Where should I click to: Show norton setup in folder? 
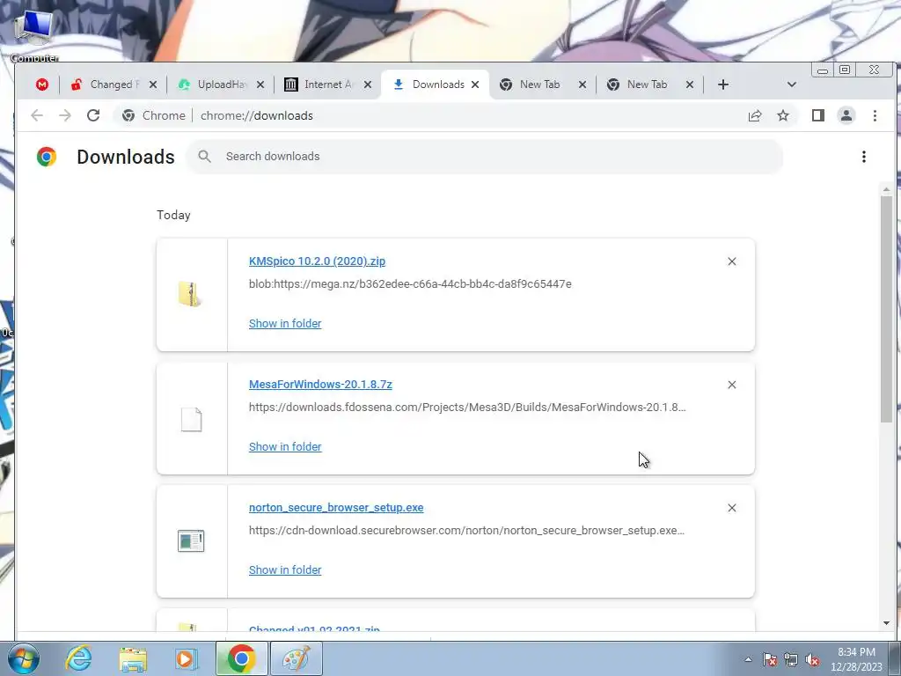tap(285, 569)
